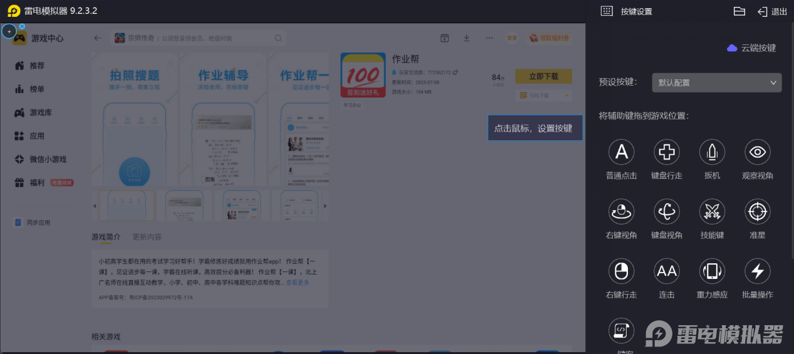Switch to the 游戏简介 tab
The image size is (794, 354).
[106, 237]
